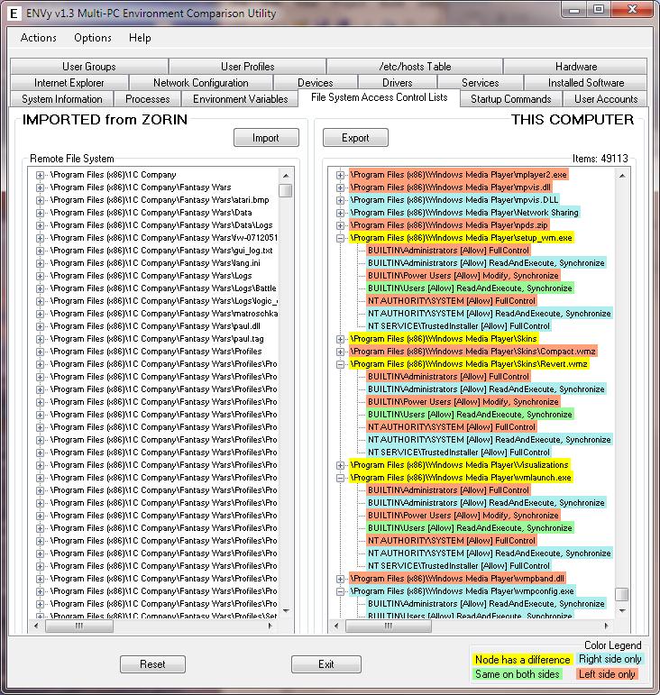660x695 pixels.
Task: Switch to the Installed Software tab
Action: pos(585,83)
